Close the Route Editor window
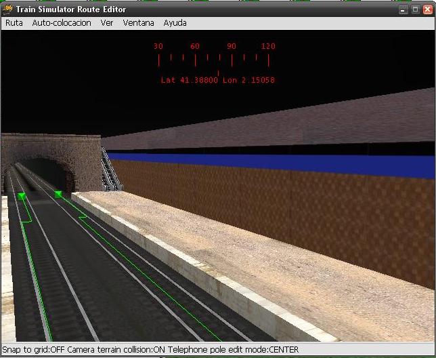This screenshot has height=358, width=436. click(x=427, y=9)
